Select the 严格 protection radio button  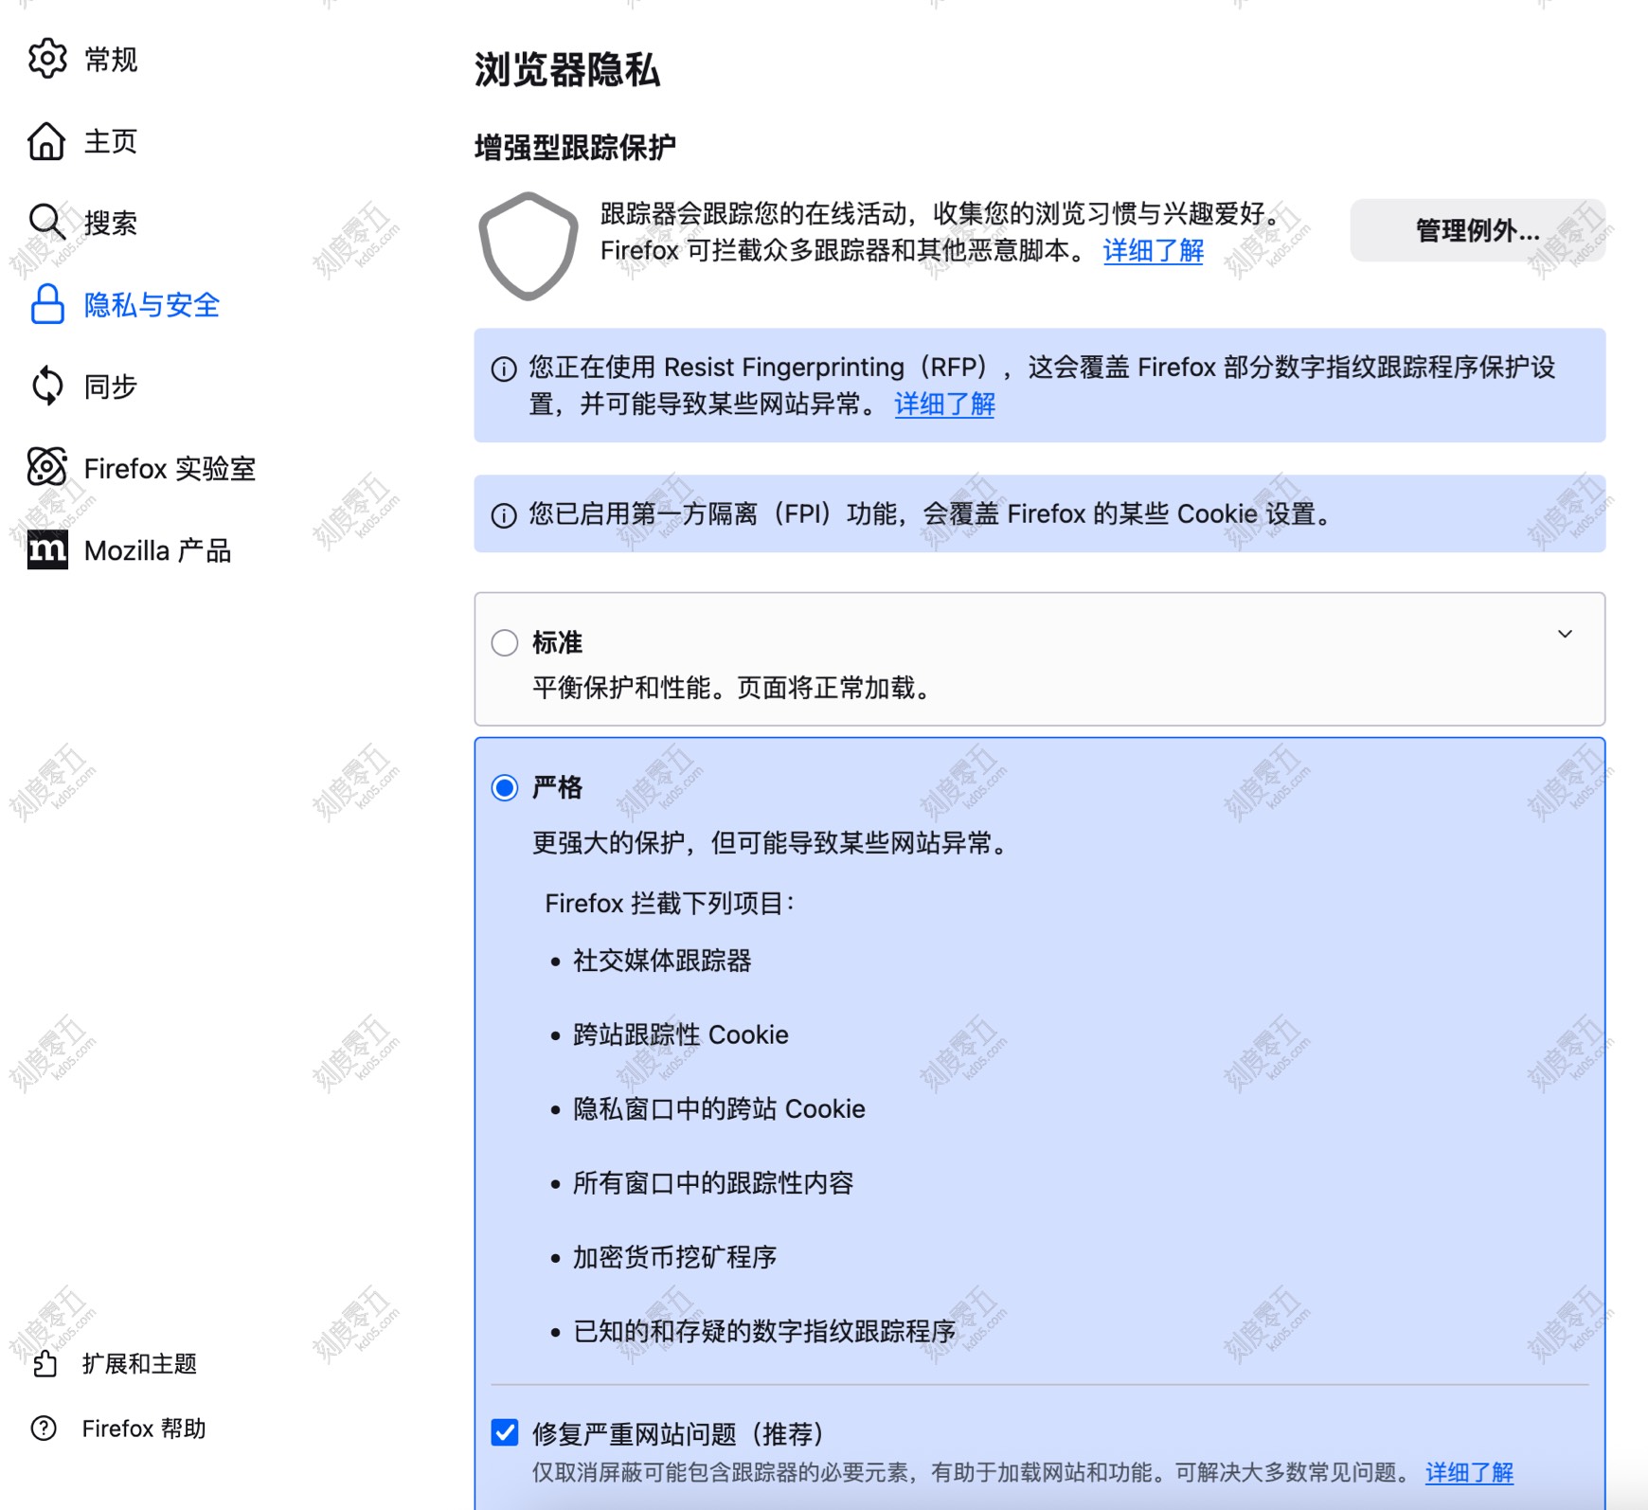click(x=505, y=787)
